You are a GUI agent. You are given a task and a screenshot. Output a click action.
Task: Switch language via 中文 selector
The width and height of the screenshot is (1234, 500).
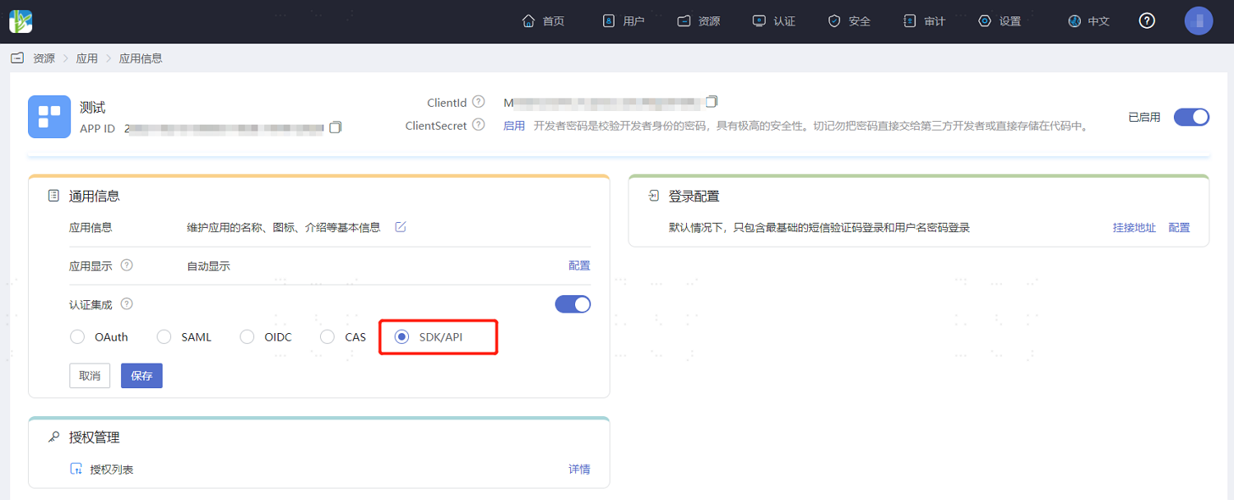click(1088, 21)
